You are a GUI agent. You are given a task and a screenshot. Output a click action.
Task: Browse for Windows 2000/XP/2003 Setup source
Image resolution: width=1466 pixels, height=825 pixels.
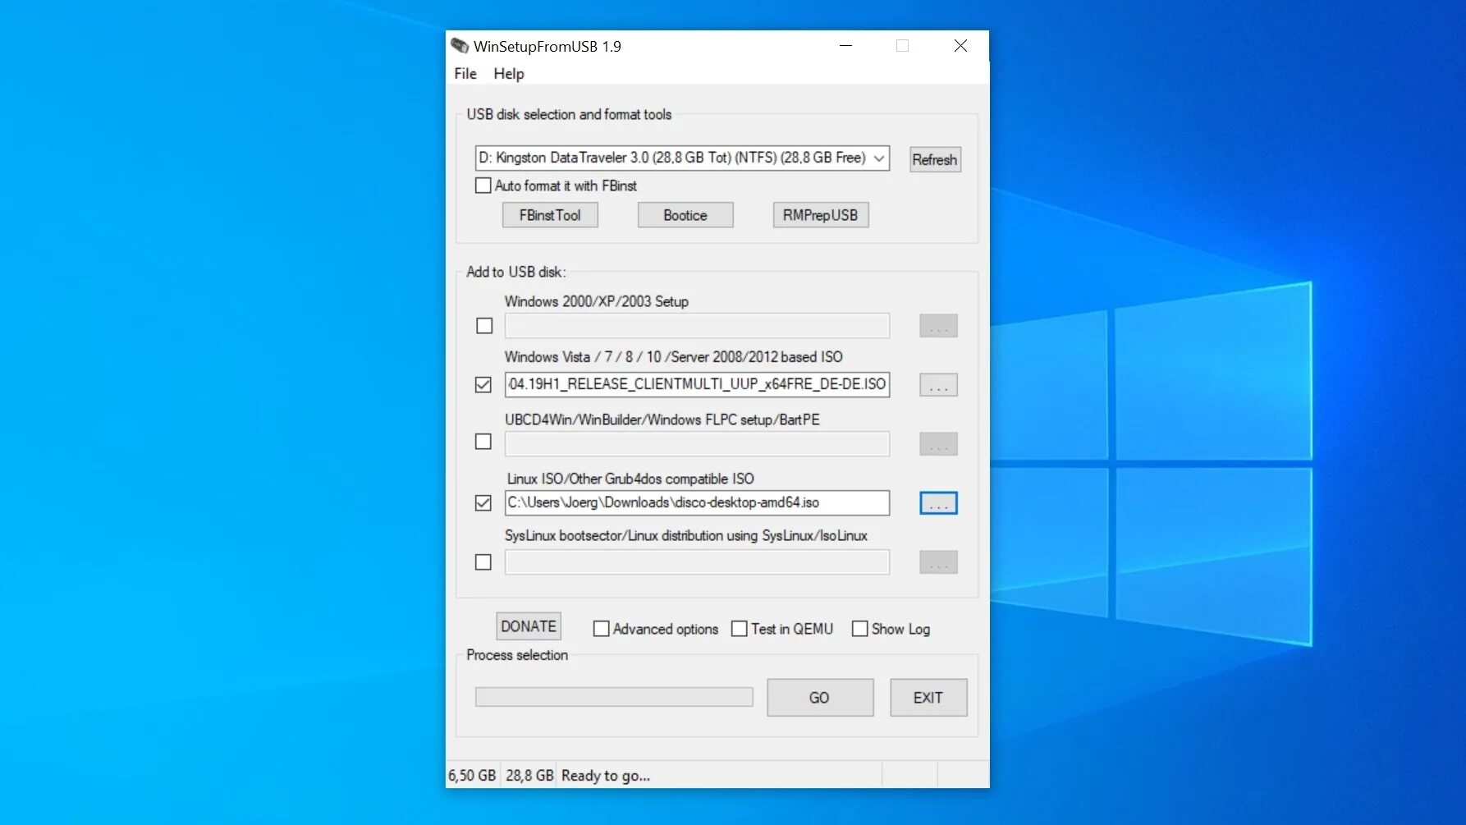(x=938, y=326)
